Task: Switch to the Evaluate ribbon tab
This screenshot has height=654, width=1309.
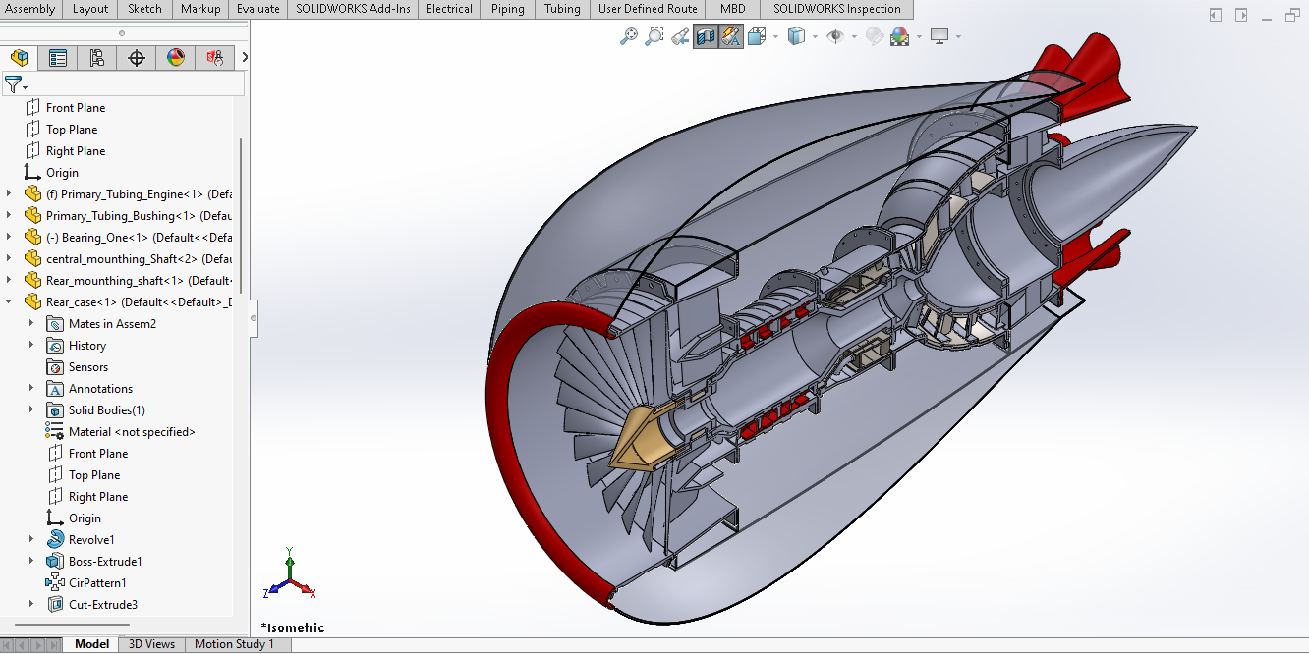Action: click(258, 9)
